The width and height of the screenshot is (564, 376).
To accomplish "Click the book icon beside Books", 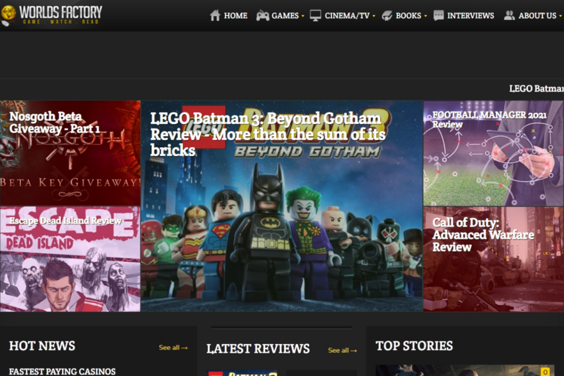I will click(x=387, y=16).
